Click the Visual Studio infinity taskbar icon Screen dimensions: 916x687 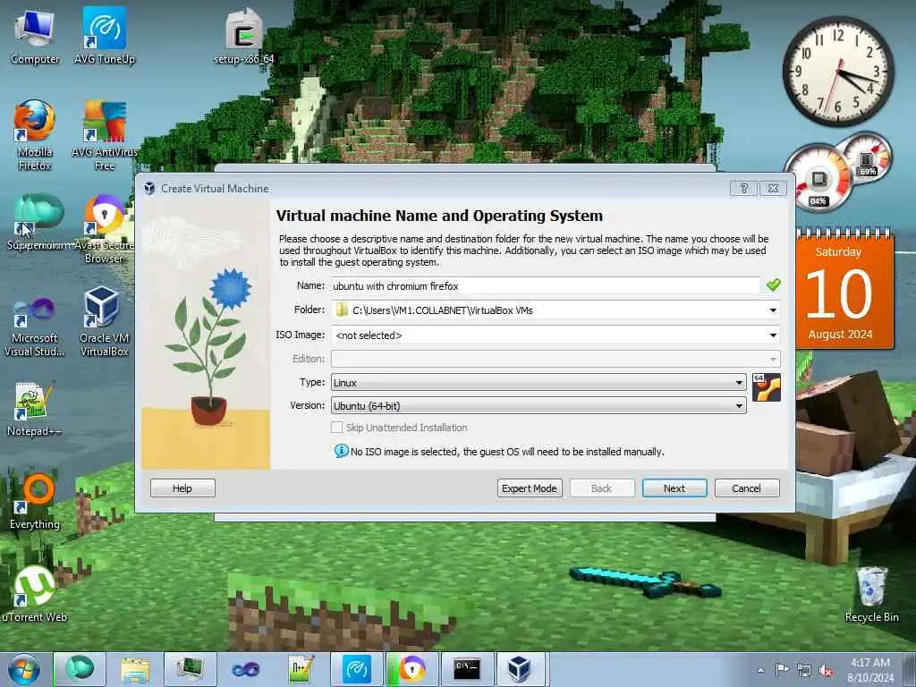(x=246, y=669)
